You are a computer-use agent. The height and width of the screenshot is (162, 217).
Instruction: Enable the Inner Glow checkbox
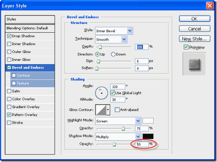point(9,60)
